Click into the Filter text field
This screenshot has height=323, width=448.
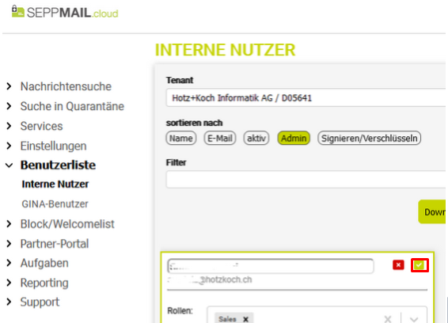pos(306,180)
